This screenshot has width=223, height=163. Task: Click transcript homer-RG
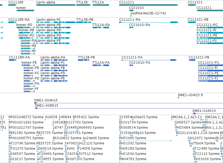[x=26, y=38]
